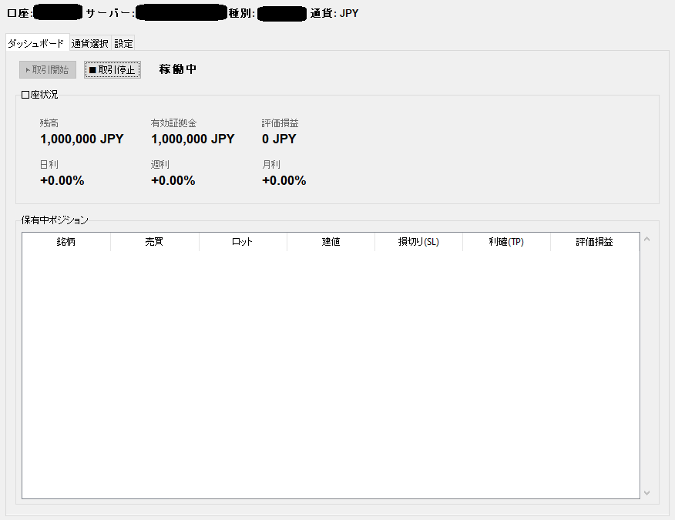Click the 口座状況 group label
Image resolution: width=675 pixels, height=520 pixels.
coord(39,95)
